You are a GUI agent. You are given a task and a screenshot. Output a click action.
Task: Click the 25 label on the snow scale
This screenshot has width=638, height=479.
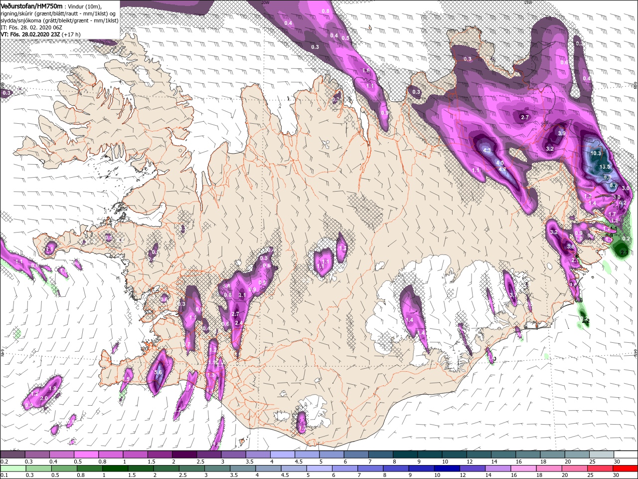click(592, 462)
